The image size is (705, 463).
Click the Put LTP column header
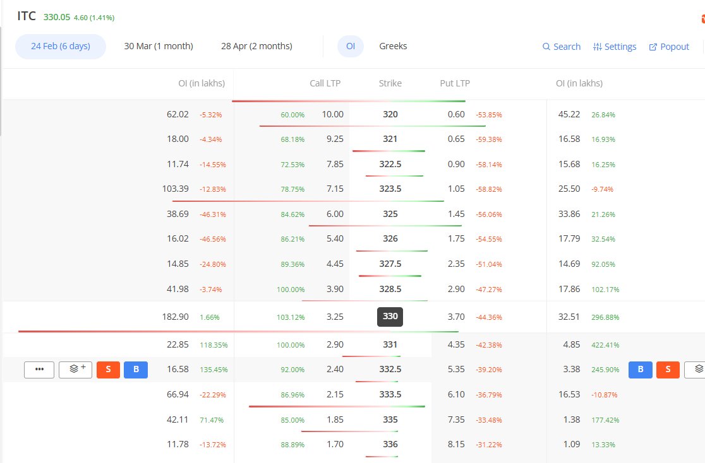(x=455, y=83)
